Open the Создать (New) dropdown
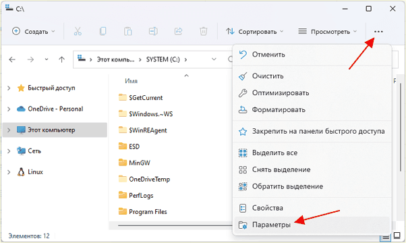The width and height of the screenshot is (406, 243). coord(34,31)
